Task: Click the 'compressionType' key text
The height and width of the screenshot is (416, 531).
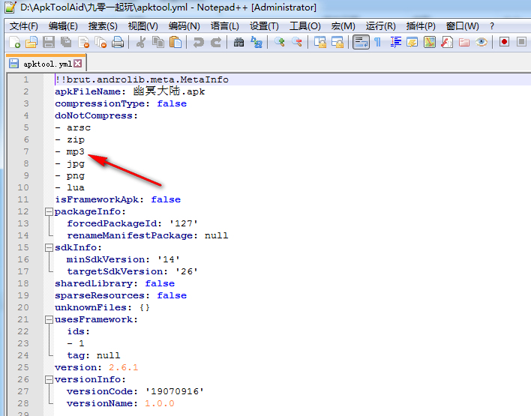Action: [x=99, y=103]
